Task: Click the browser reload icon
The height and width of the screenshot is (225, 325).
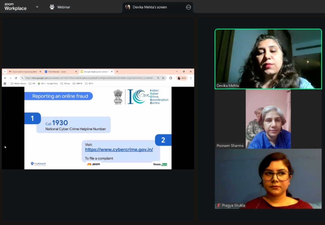Action: click(16, 78)
